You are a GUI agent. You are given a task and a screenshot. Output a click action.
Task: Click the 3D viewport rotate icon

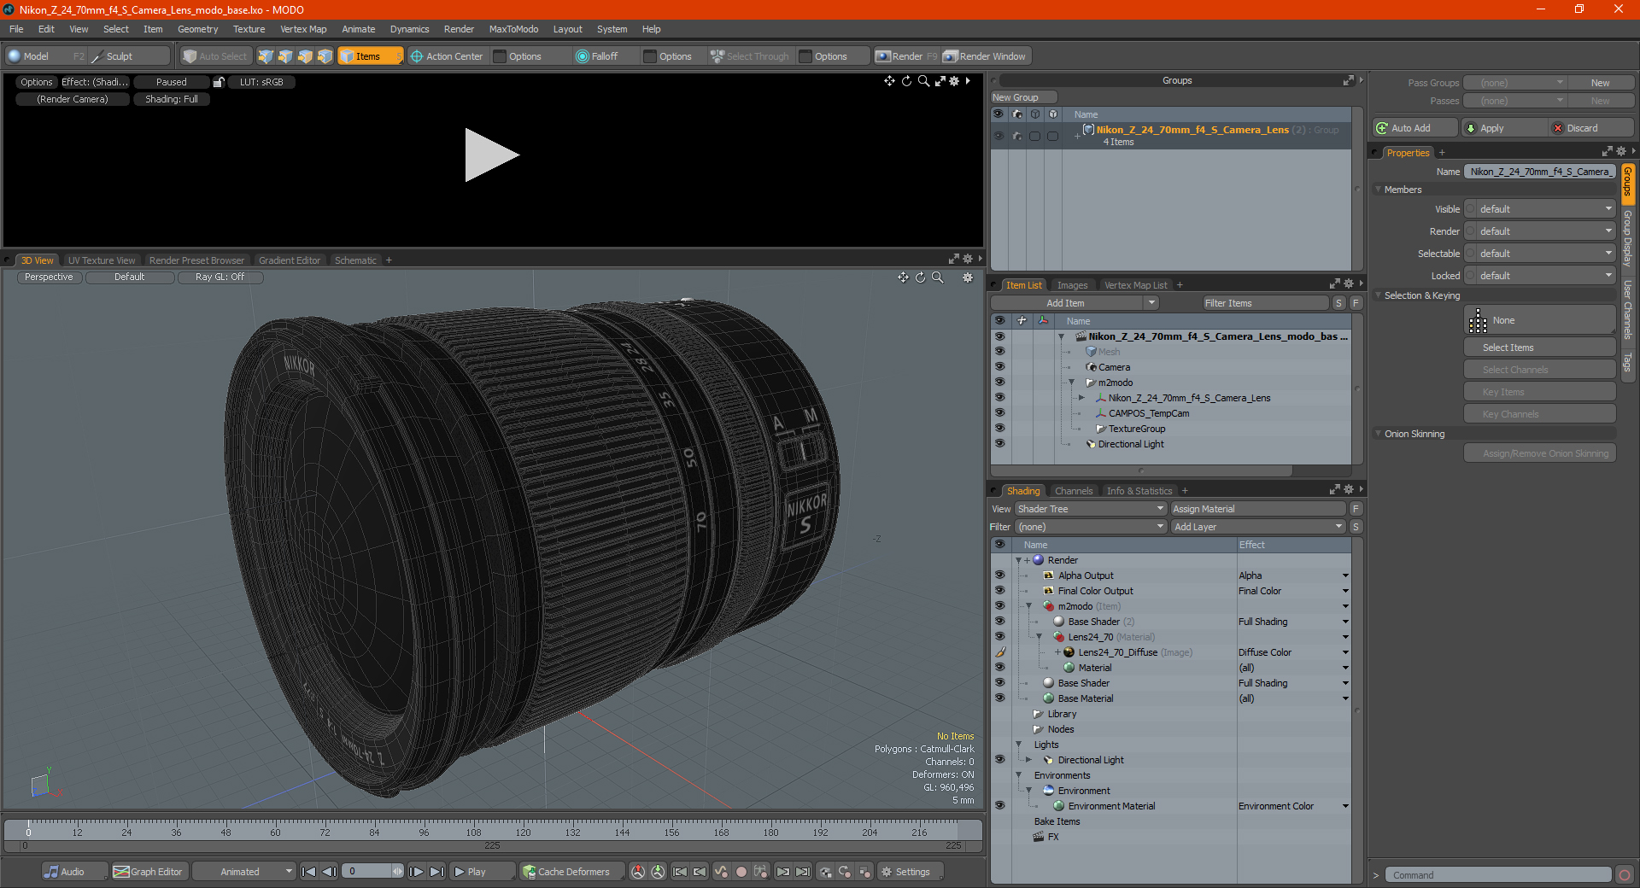pos(920,277)
